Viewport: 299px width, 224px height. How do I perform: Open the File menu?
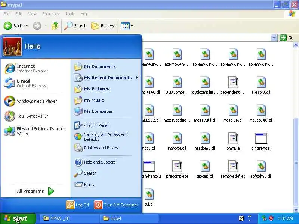[x=6, y=14]
